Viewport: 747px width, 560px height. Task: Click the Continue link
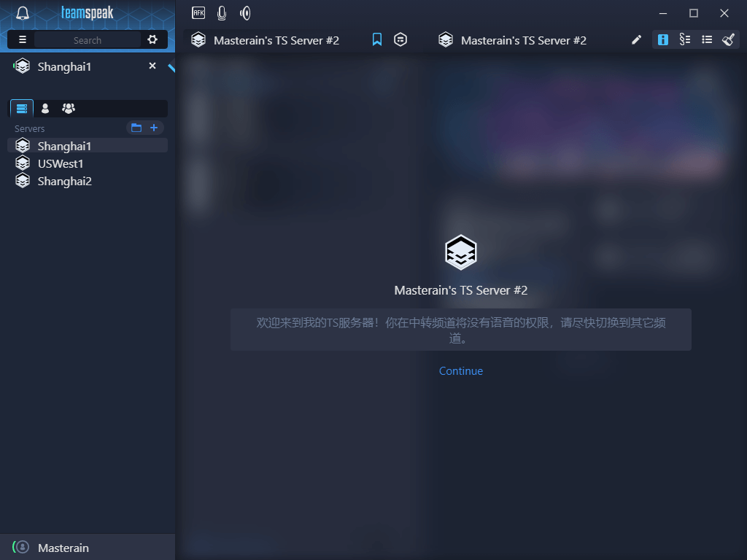point(461,371)
